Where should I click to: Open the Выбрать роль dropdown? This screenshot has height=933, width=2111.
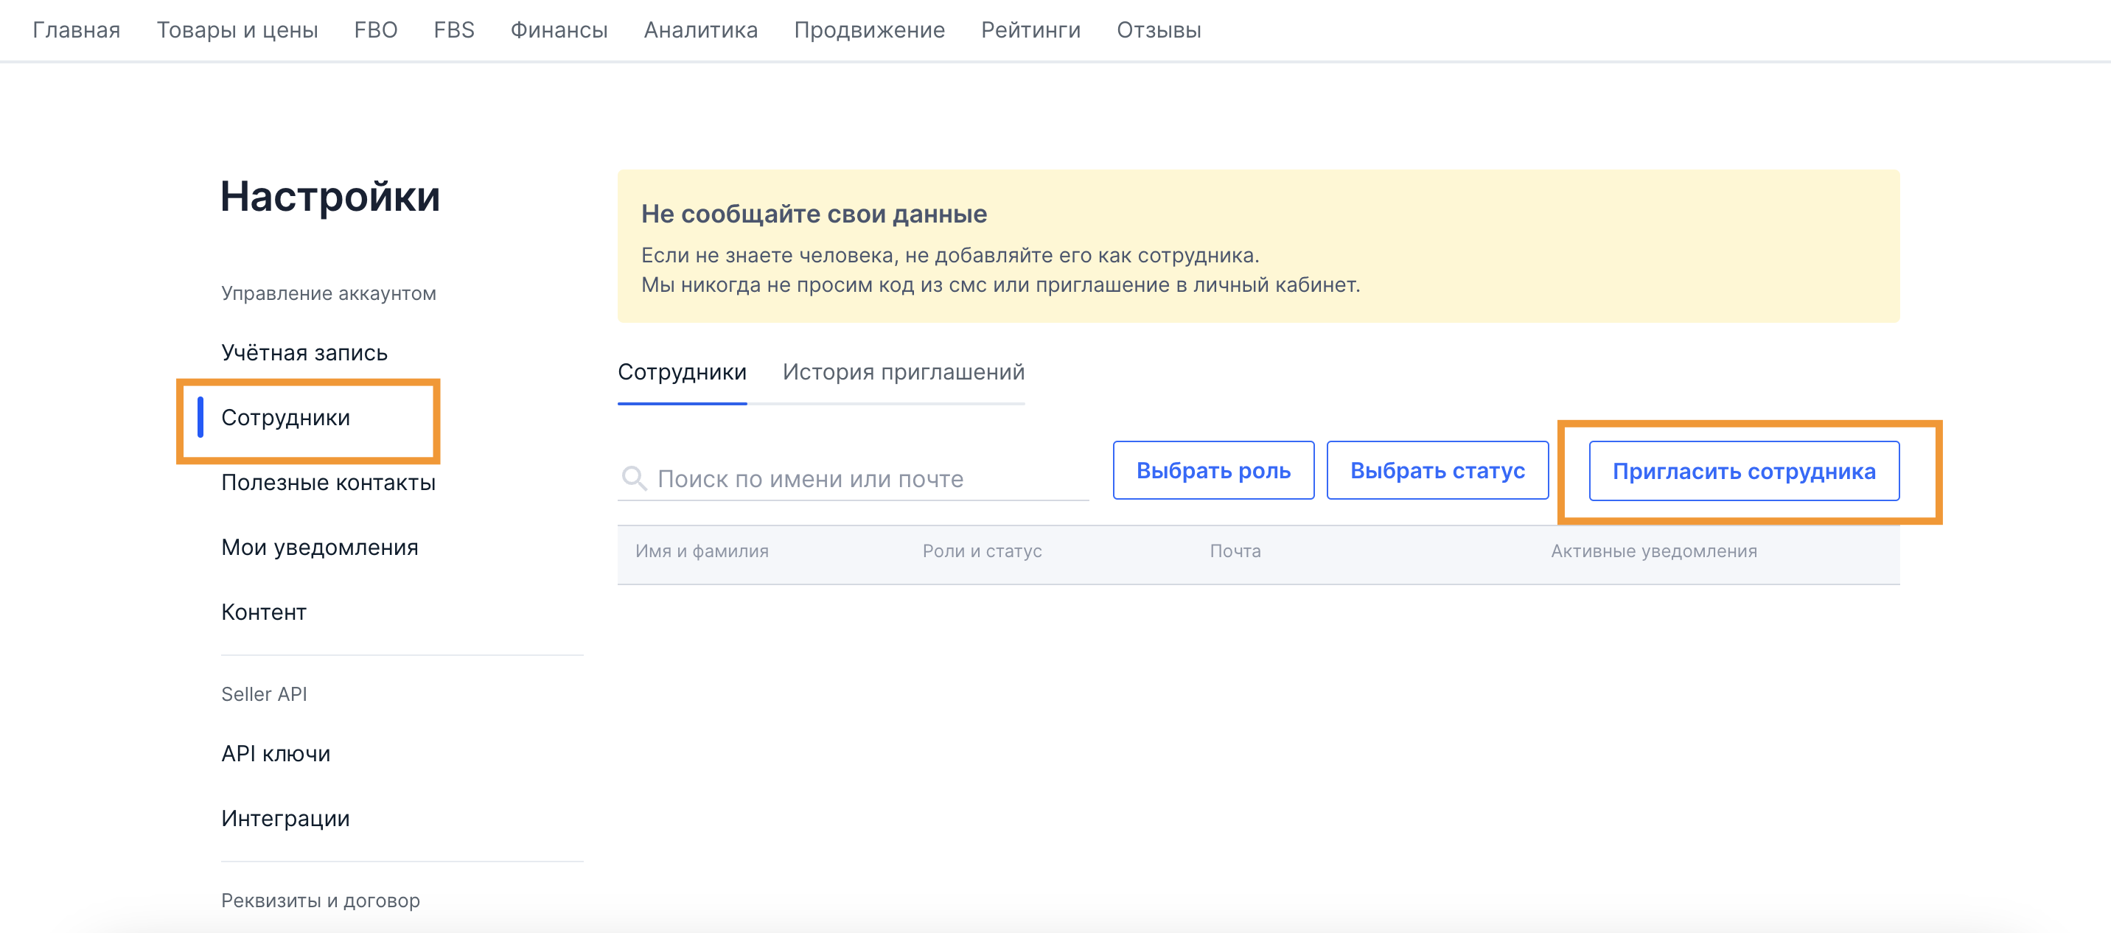point(1212,470)
